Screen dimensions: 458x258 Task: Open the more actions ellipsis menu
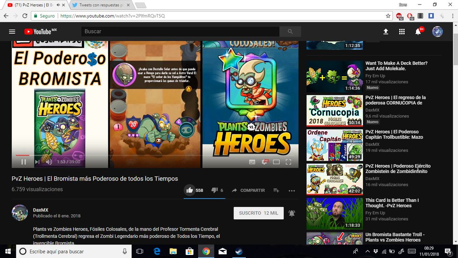(292, 190)
